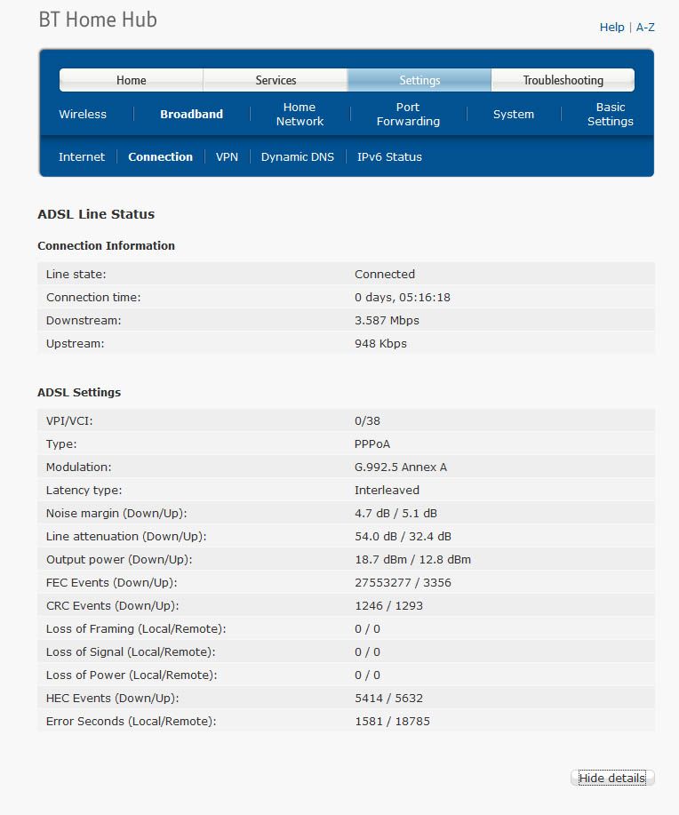Image resolution: width=679 pixels, height=815 pixels.
Task: Select connection time 0 days, 05:16:18
Action: 403,298
